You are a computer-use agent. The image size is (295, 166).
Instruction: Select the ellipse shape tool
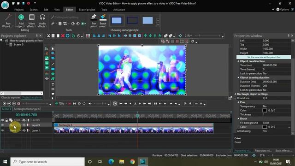(53, 74)
